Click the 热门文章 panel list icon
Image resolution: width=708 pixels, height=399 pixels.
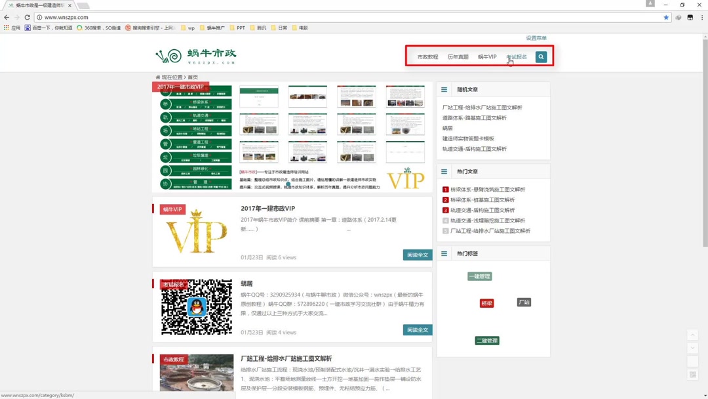[444, 171]
